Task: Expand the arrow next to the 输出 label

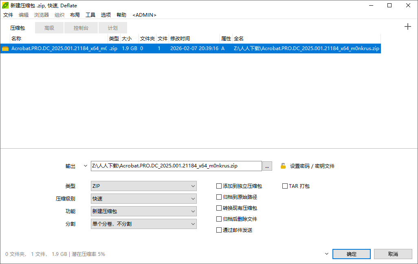Action: (x=85, y=166)
